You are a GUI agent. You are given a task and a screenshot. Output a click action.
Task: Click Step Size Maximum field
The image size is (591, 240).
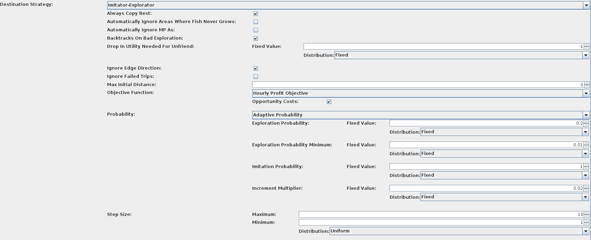tap(441, 215)
